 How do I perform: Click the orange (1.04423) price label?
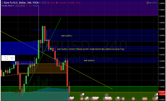23,73
